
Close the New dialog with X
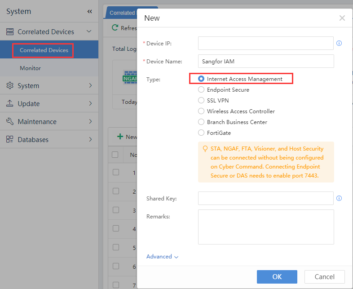(342, 18)
